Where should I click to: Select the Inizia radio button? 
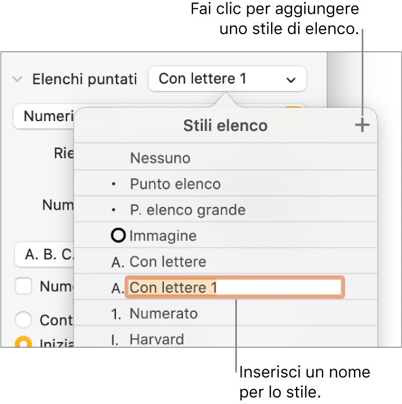pyautogui.click(x=23, y=343)
